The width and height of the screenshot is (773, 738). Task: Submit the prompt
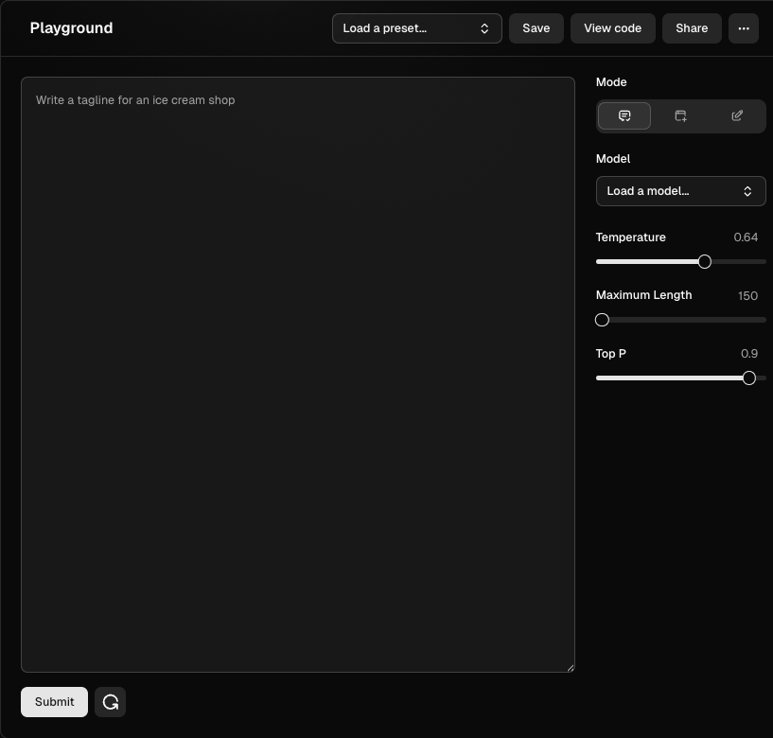point(54,702)
